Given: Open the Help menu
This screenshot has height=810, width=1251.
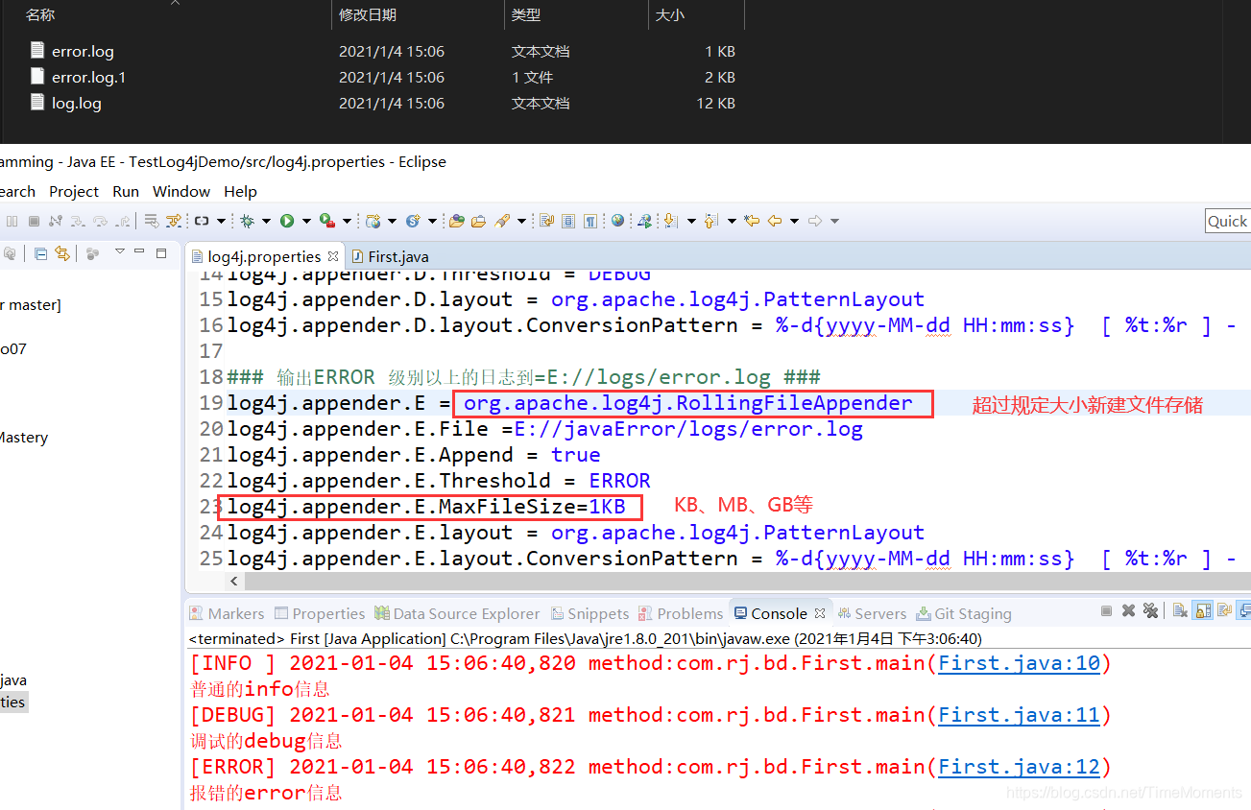Looking at the screenshot, I should point(240,191).
